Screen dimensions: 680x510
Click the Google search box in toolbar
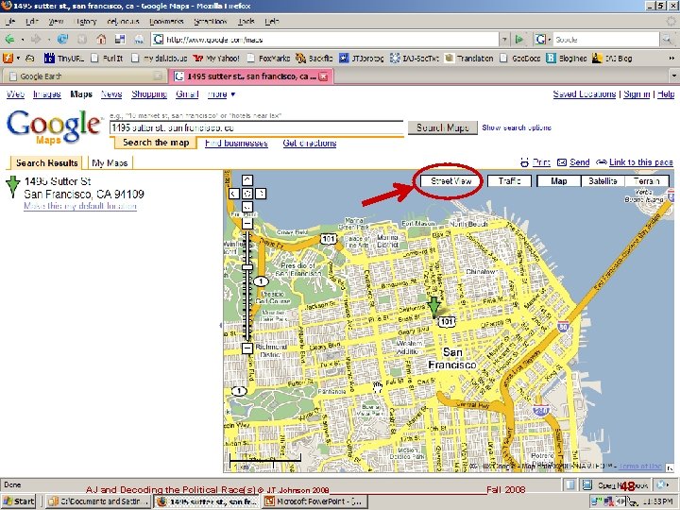coord(605,40)
